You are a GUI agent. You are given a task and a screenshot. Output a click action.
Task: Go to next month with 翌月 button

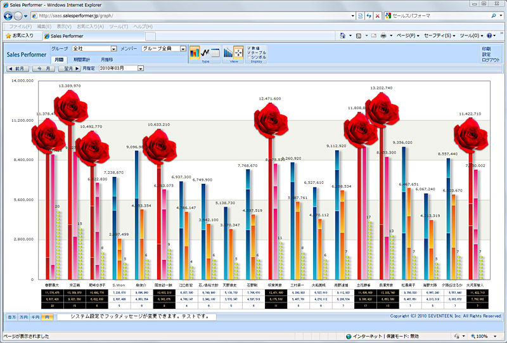point(70,68)
